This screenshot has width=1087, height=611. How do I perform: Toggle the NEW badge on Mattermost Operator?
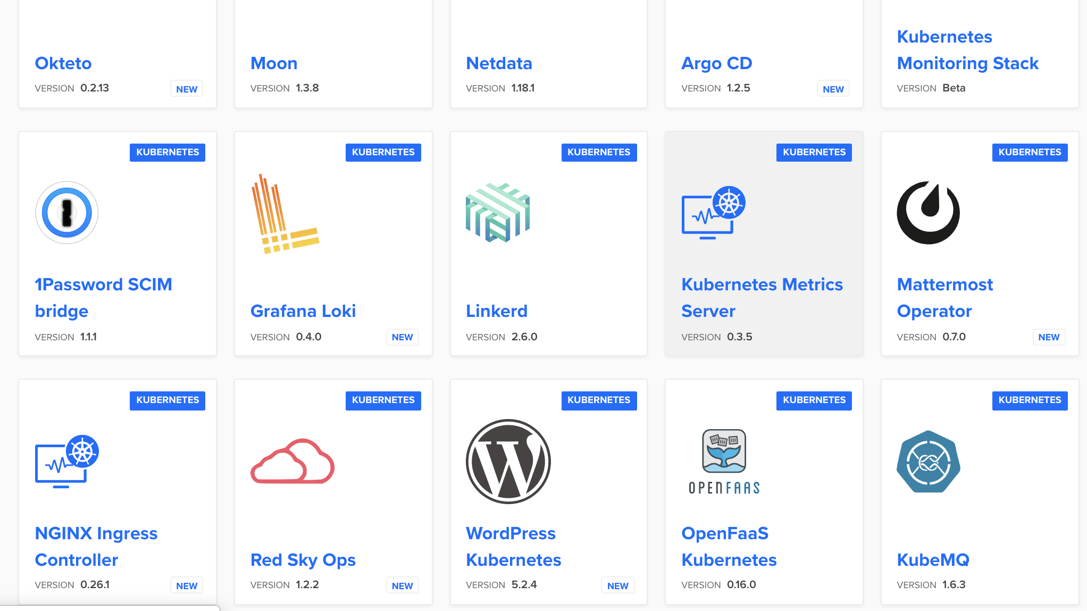click(1048, 338)
